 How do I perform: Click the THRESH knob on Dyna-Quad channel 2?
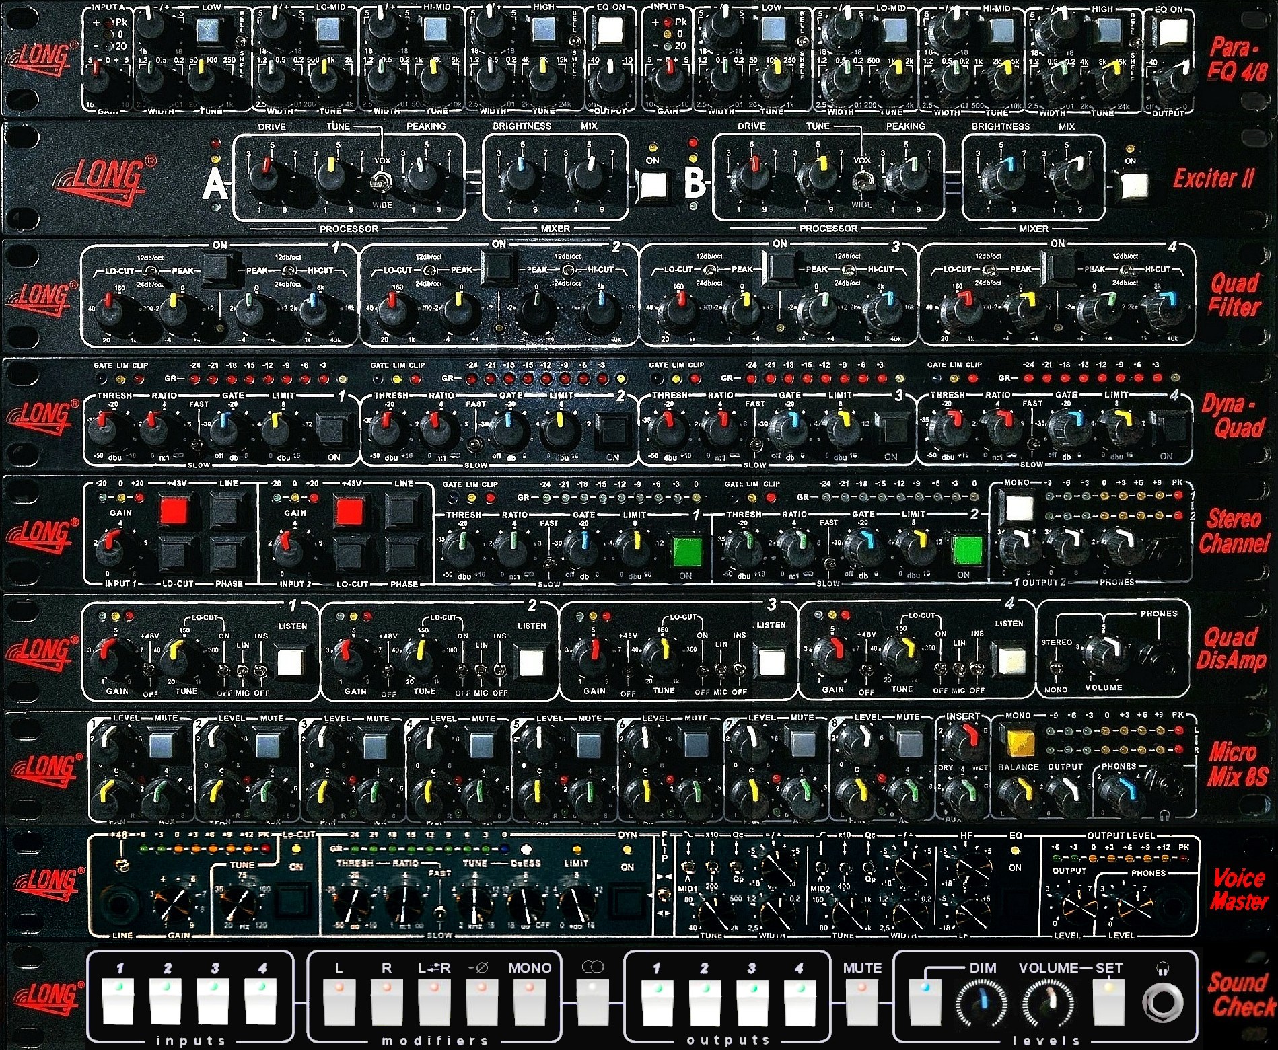click(x=384, y=430)
